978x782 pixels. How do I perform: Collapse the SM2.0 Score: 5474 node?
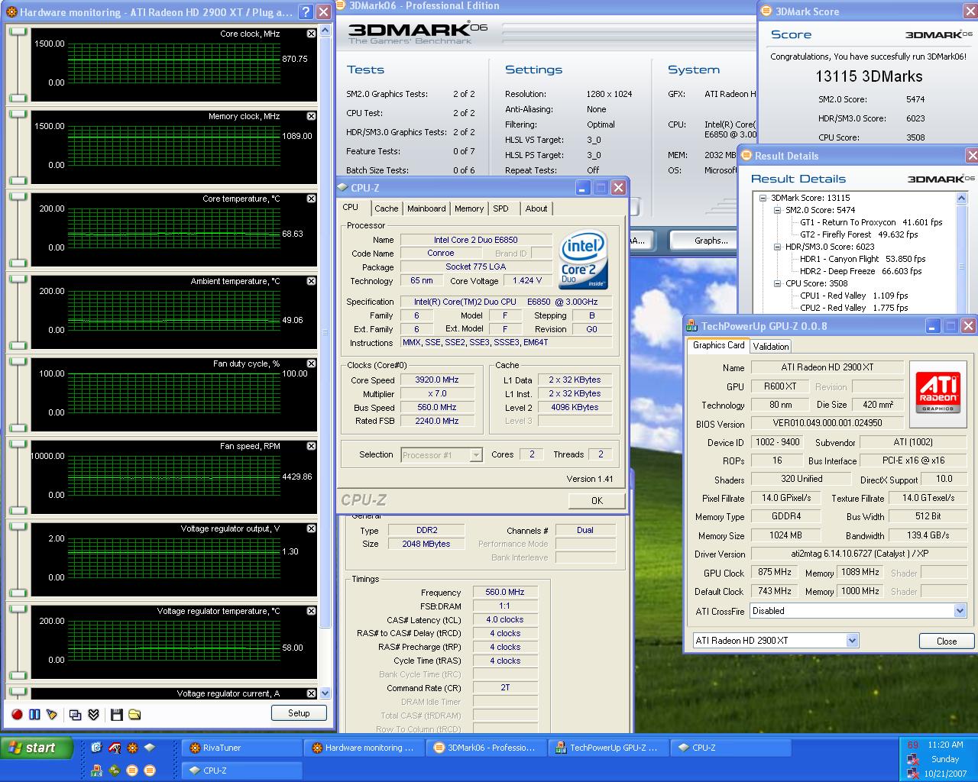pos(777,210)
